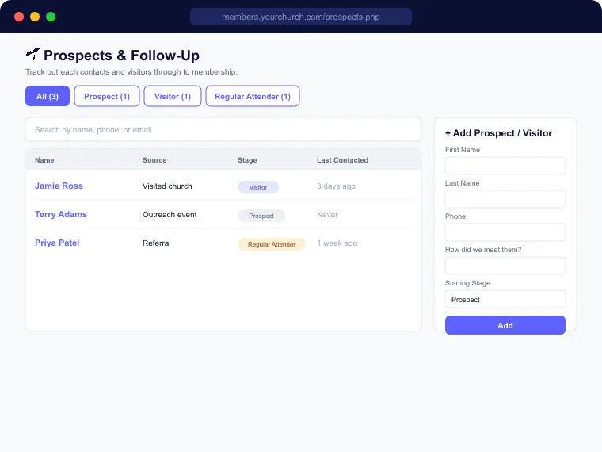Click into the Phone field

click(505, 232)
